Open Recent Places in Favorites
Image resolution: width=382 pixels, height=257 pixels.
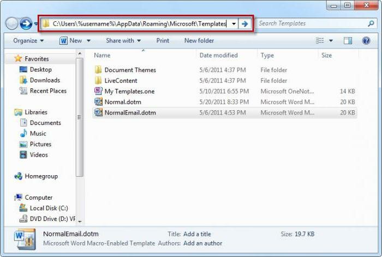coord(48,91)
